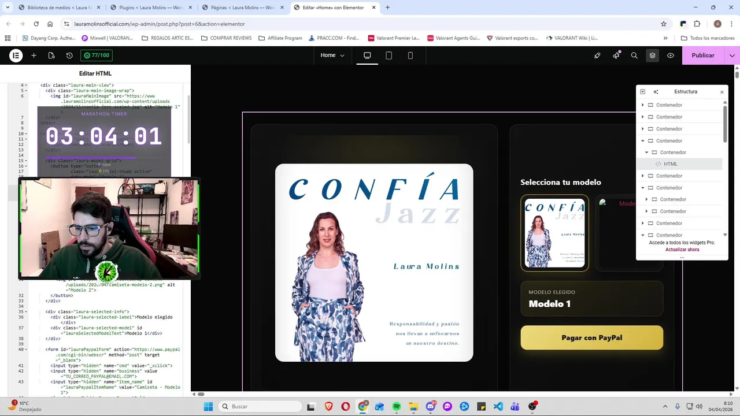Open OBS Studio from the taskbar

[532, 407]
